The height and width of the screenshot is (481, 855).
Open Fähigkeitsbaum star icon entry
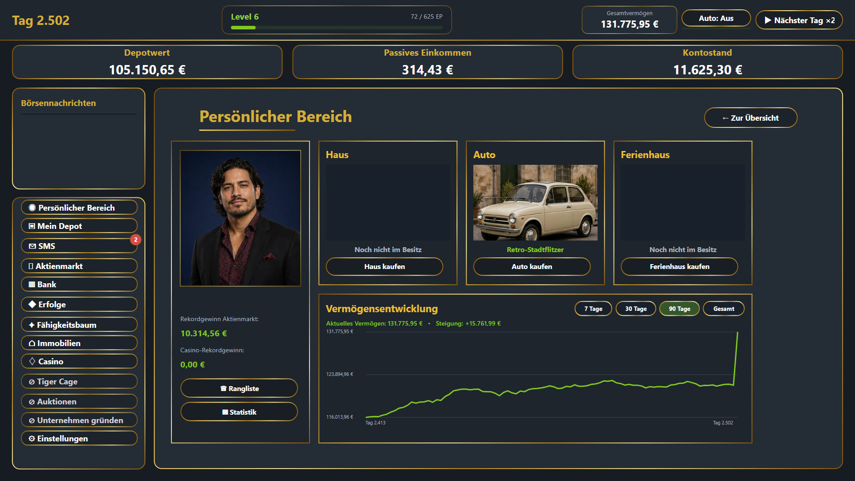pyautogui.click(x=32, y=325)
